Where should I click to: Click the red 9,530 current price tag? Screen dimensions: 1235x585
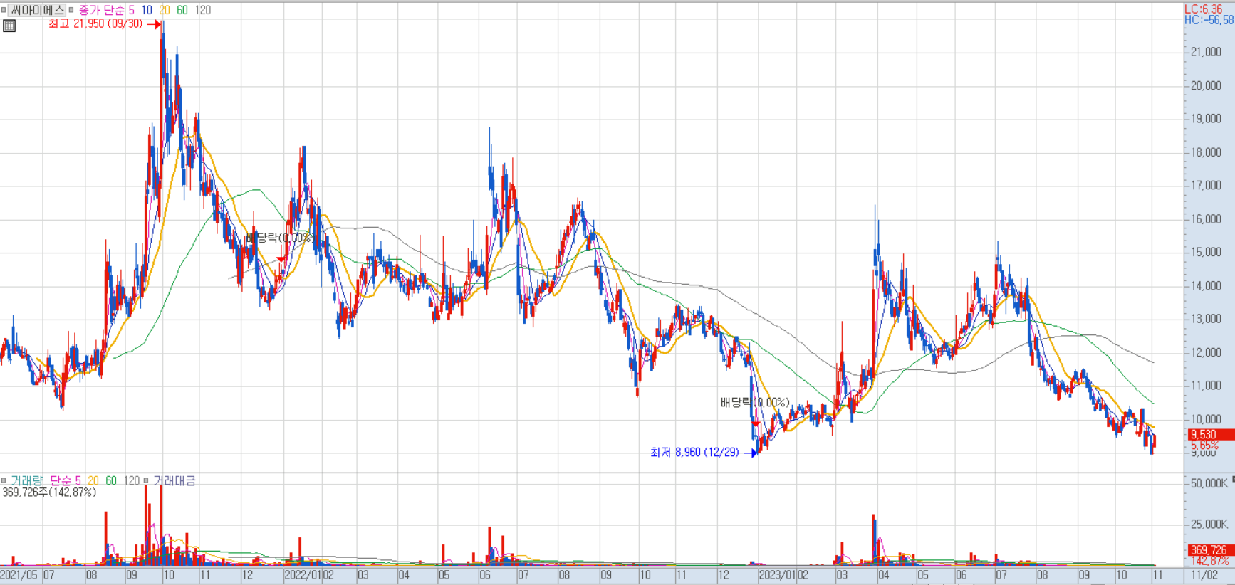1211,434
